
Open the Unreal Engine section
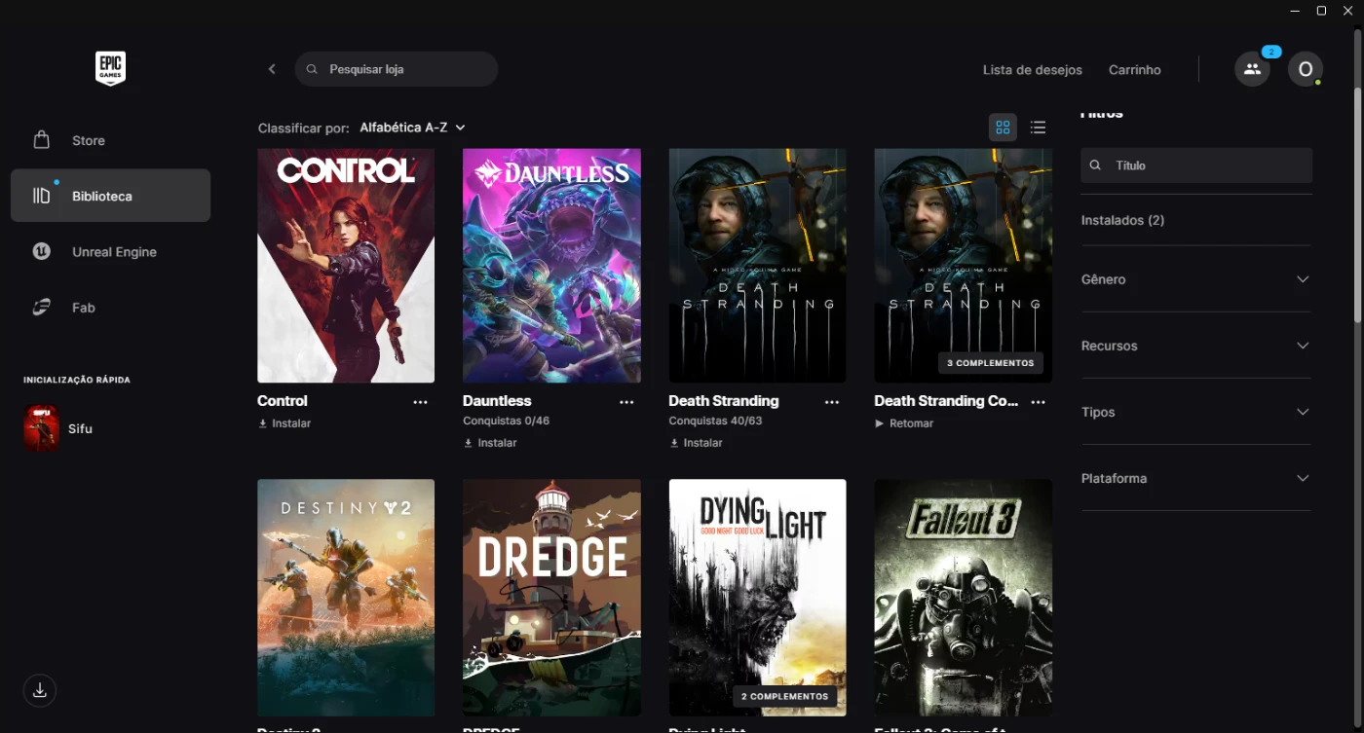coord(114,251)
